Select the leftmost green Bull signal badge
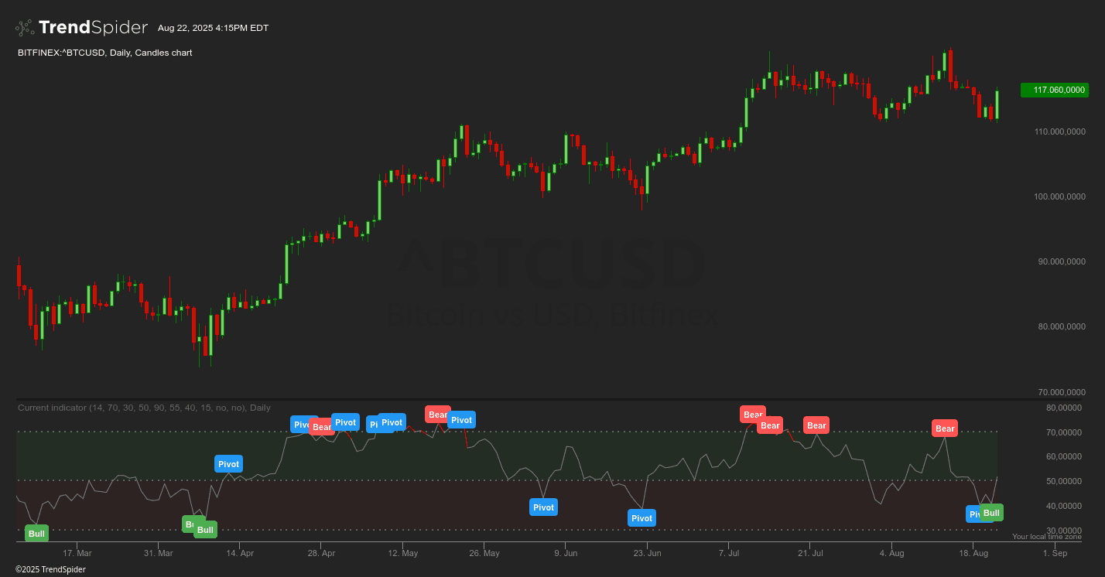1105x577 pixels. [x=36, y=533]
